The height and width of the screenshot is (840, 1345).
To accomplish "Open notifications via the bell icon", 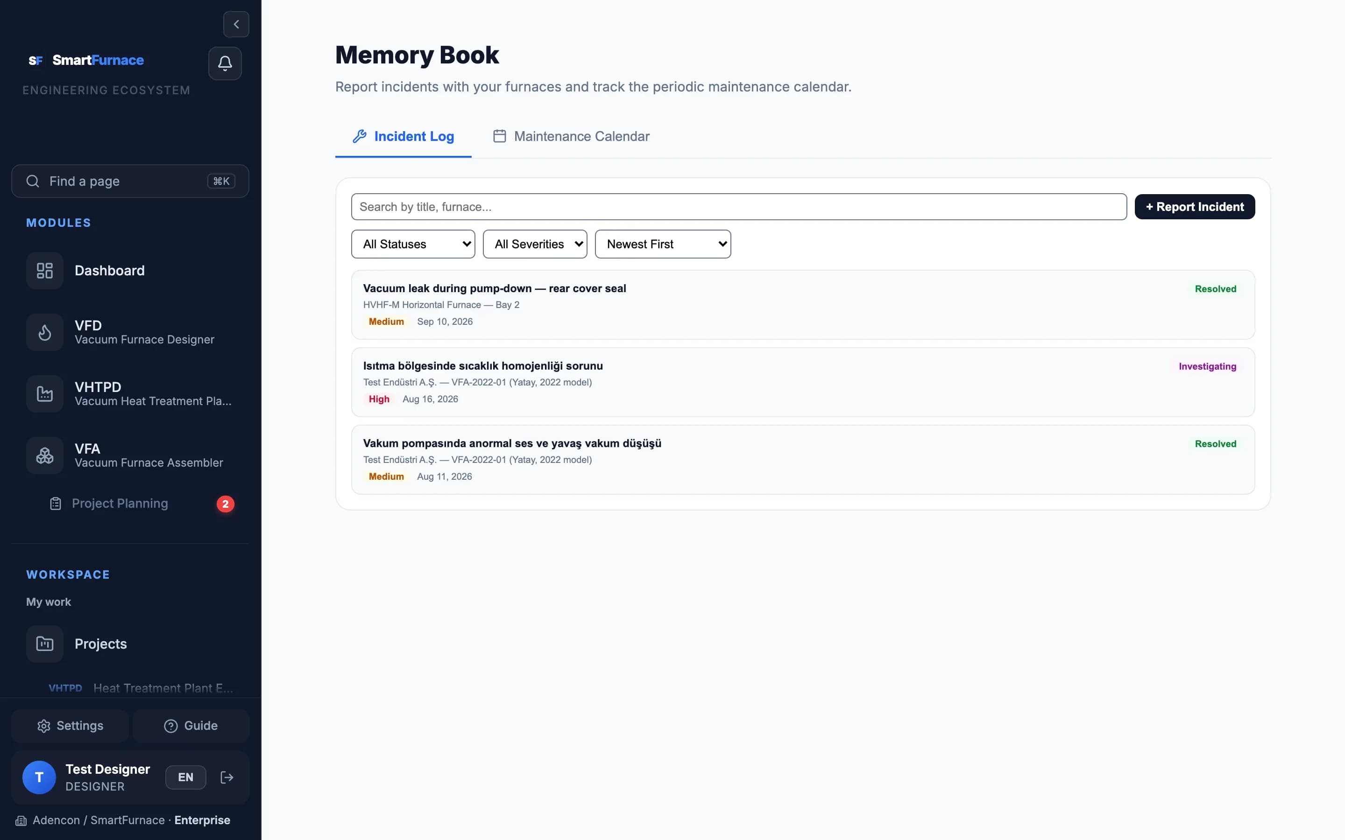I will (x=225, y=63).
